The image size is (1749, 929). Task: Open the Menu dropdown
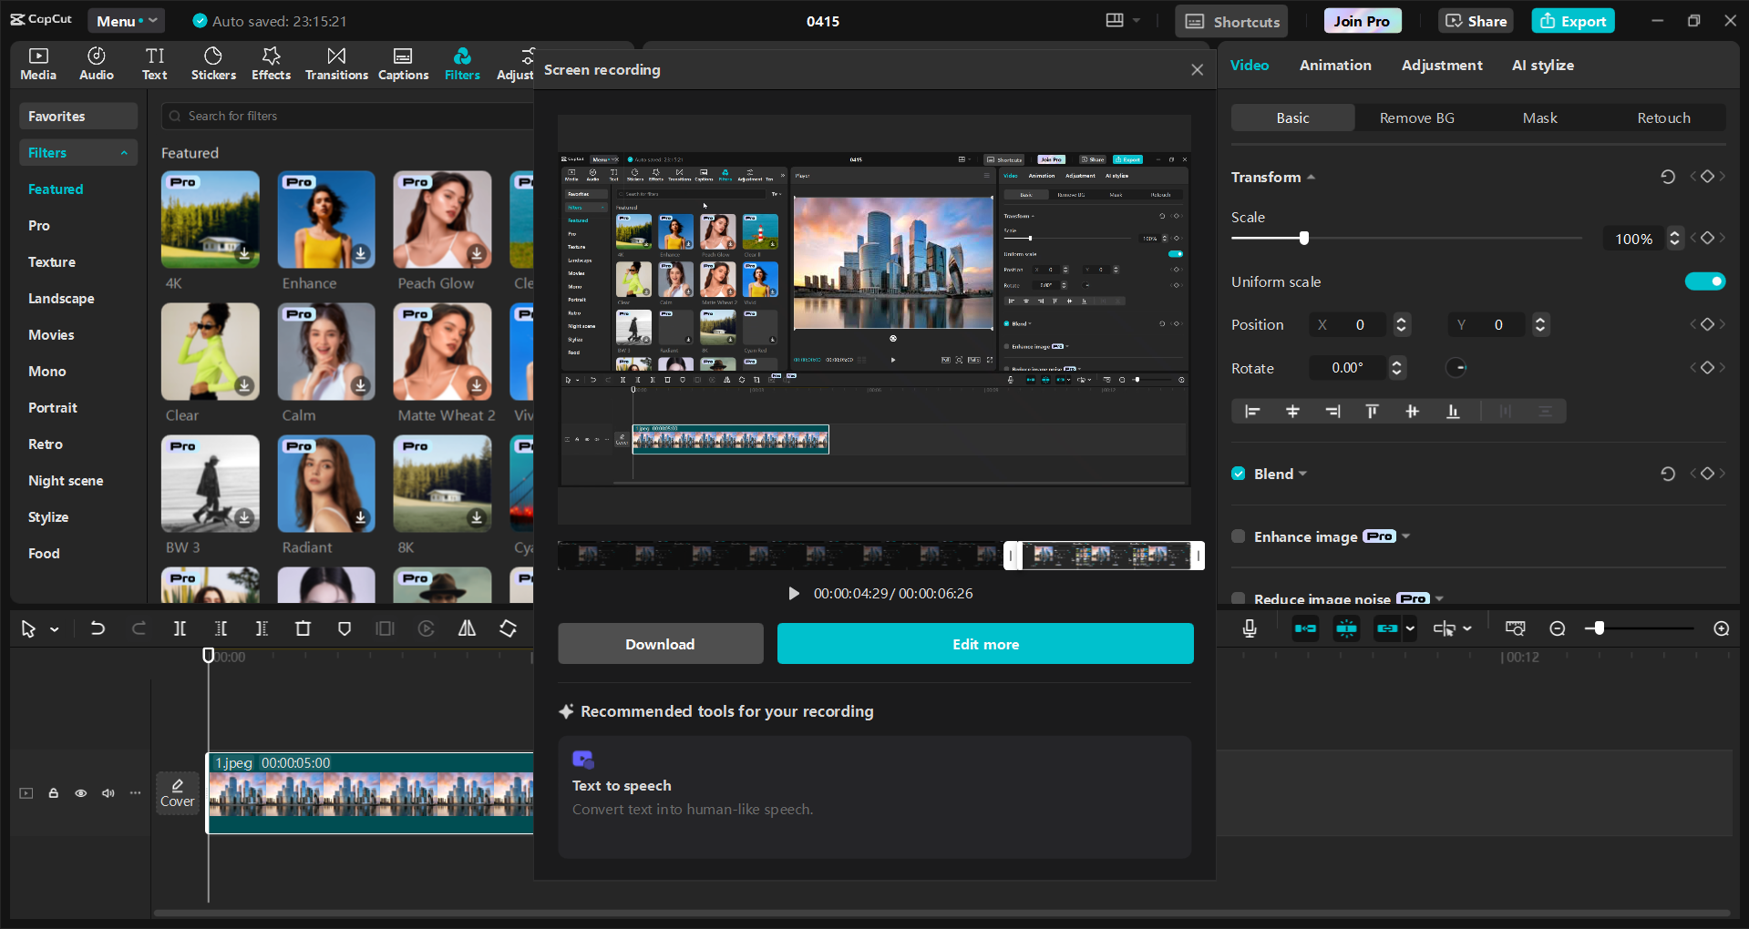[126, 20]
